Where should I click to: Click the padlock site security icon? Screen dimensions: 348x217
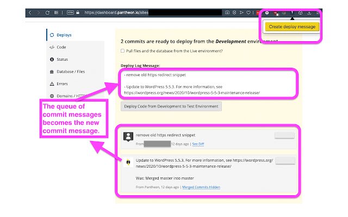point(78,12)
